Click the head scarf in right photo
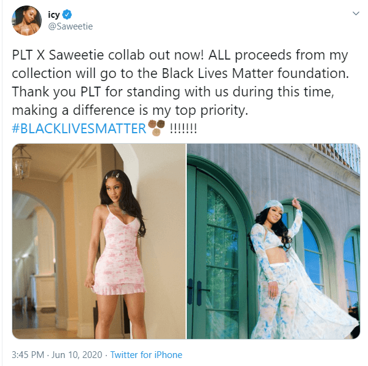 click(x=273, y=206)
